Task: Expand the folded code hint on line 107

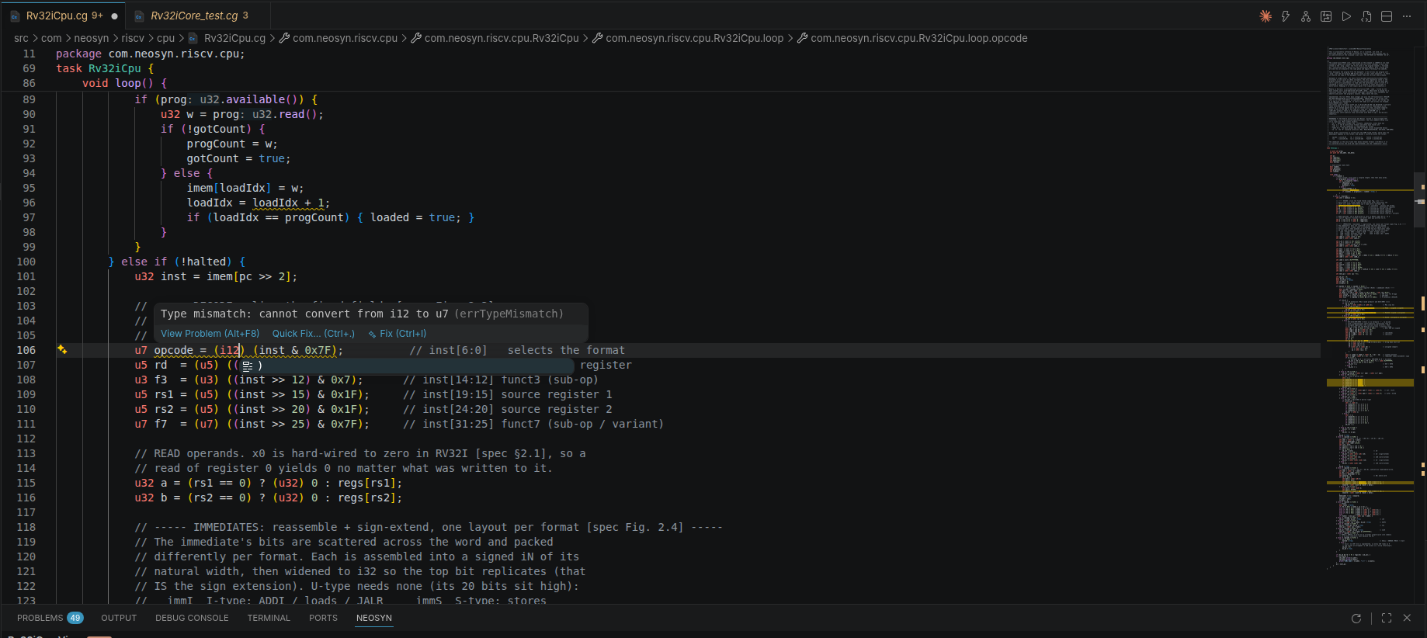Action: point(248,366)
